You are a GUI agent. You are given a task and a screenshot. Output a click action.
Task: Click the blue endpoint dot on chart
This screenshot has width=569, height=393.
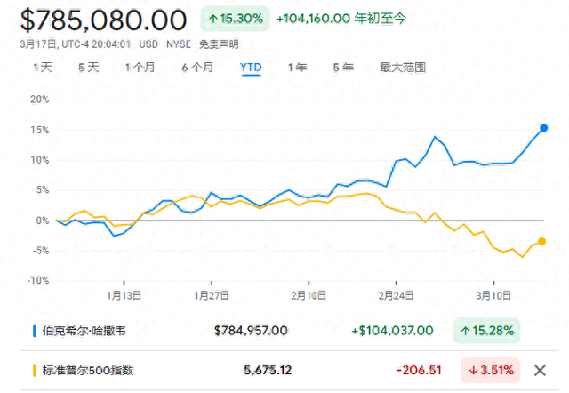point(544,128)
